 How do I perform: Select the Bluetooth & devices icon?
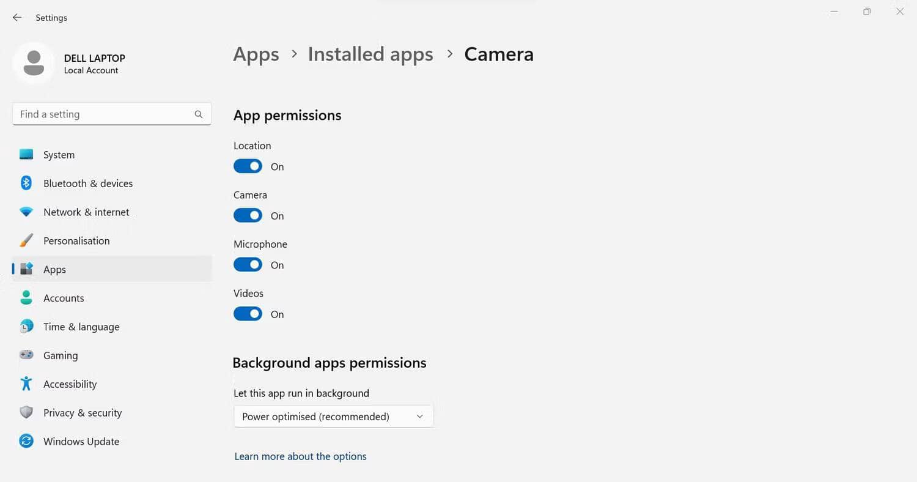pyautogui.click(x=26, y=183)
